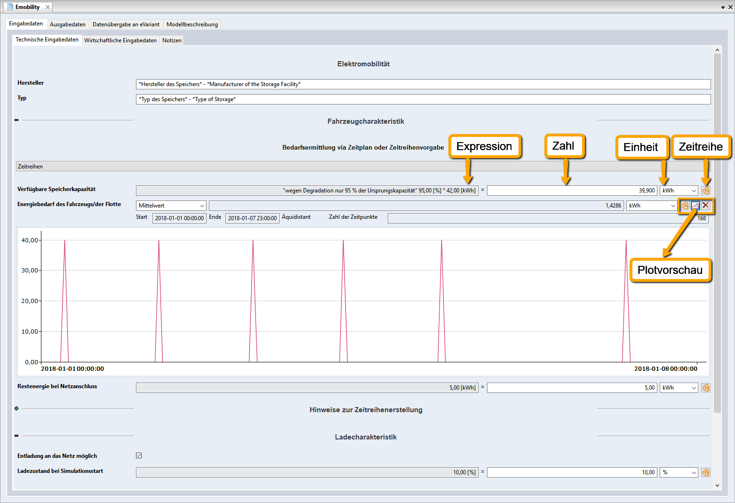Open Wirtschaftliche Eingabedaten tab
Screen dimensions: 735x503
click(x=120, y=40)
